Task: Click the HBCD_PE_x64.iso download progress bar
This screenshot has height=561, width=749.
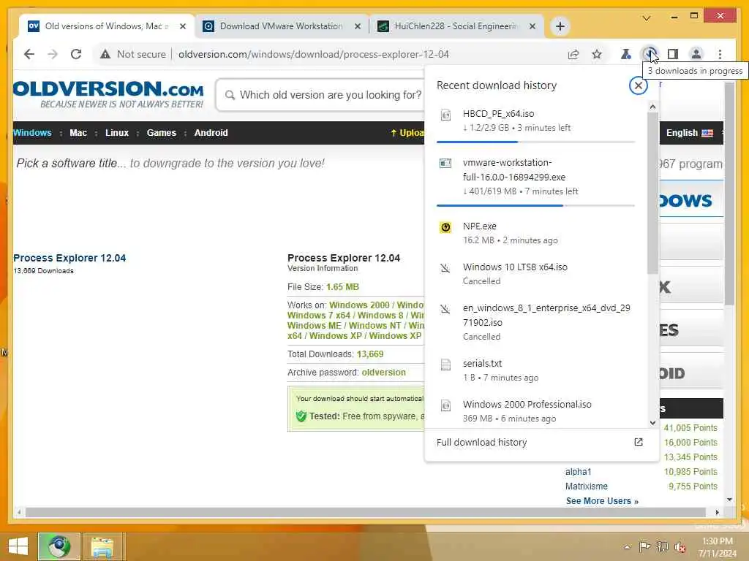Action: [535, 142]
